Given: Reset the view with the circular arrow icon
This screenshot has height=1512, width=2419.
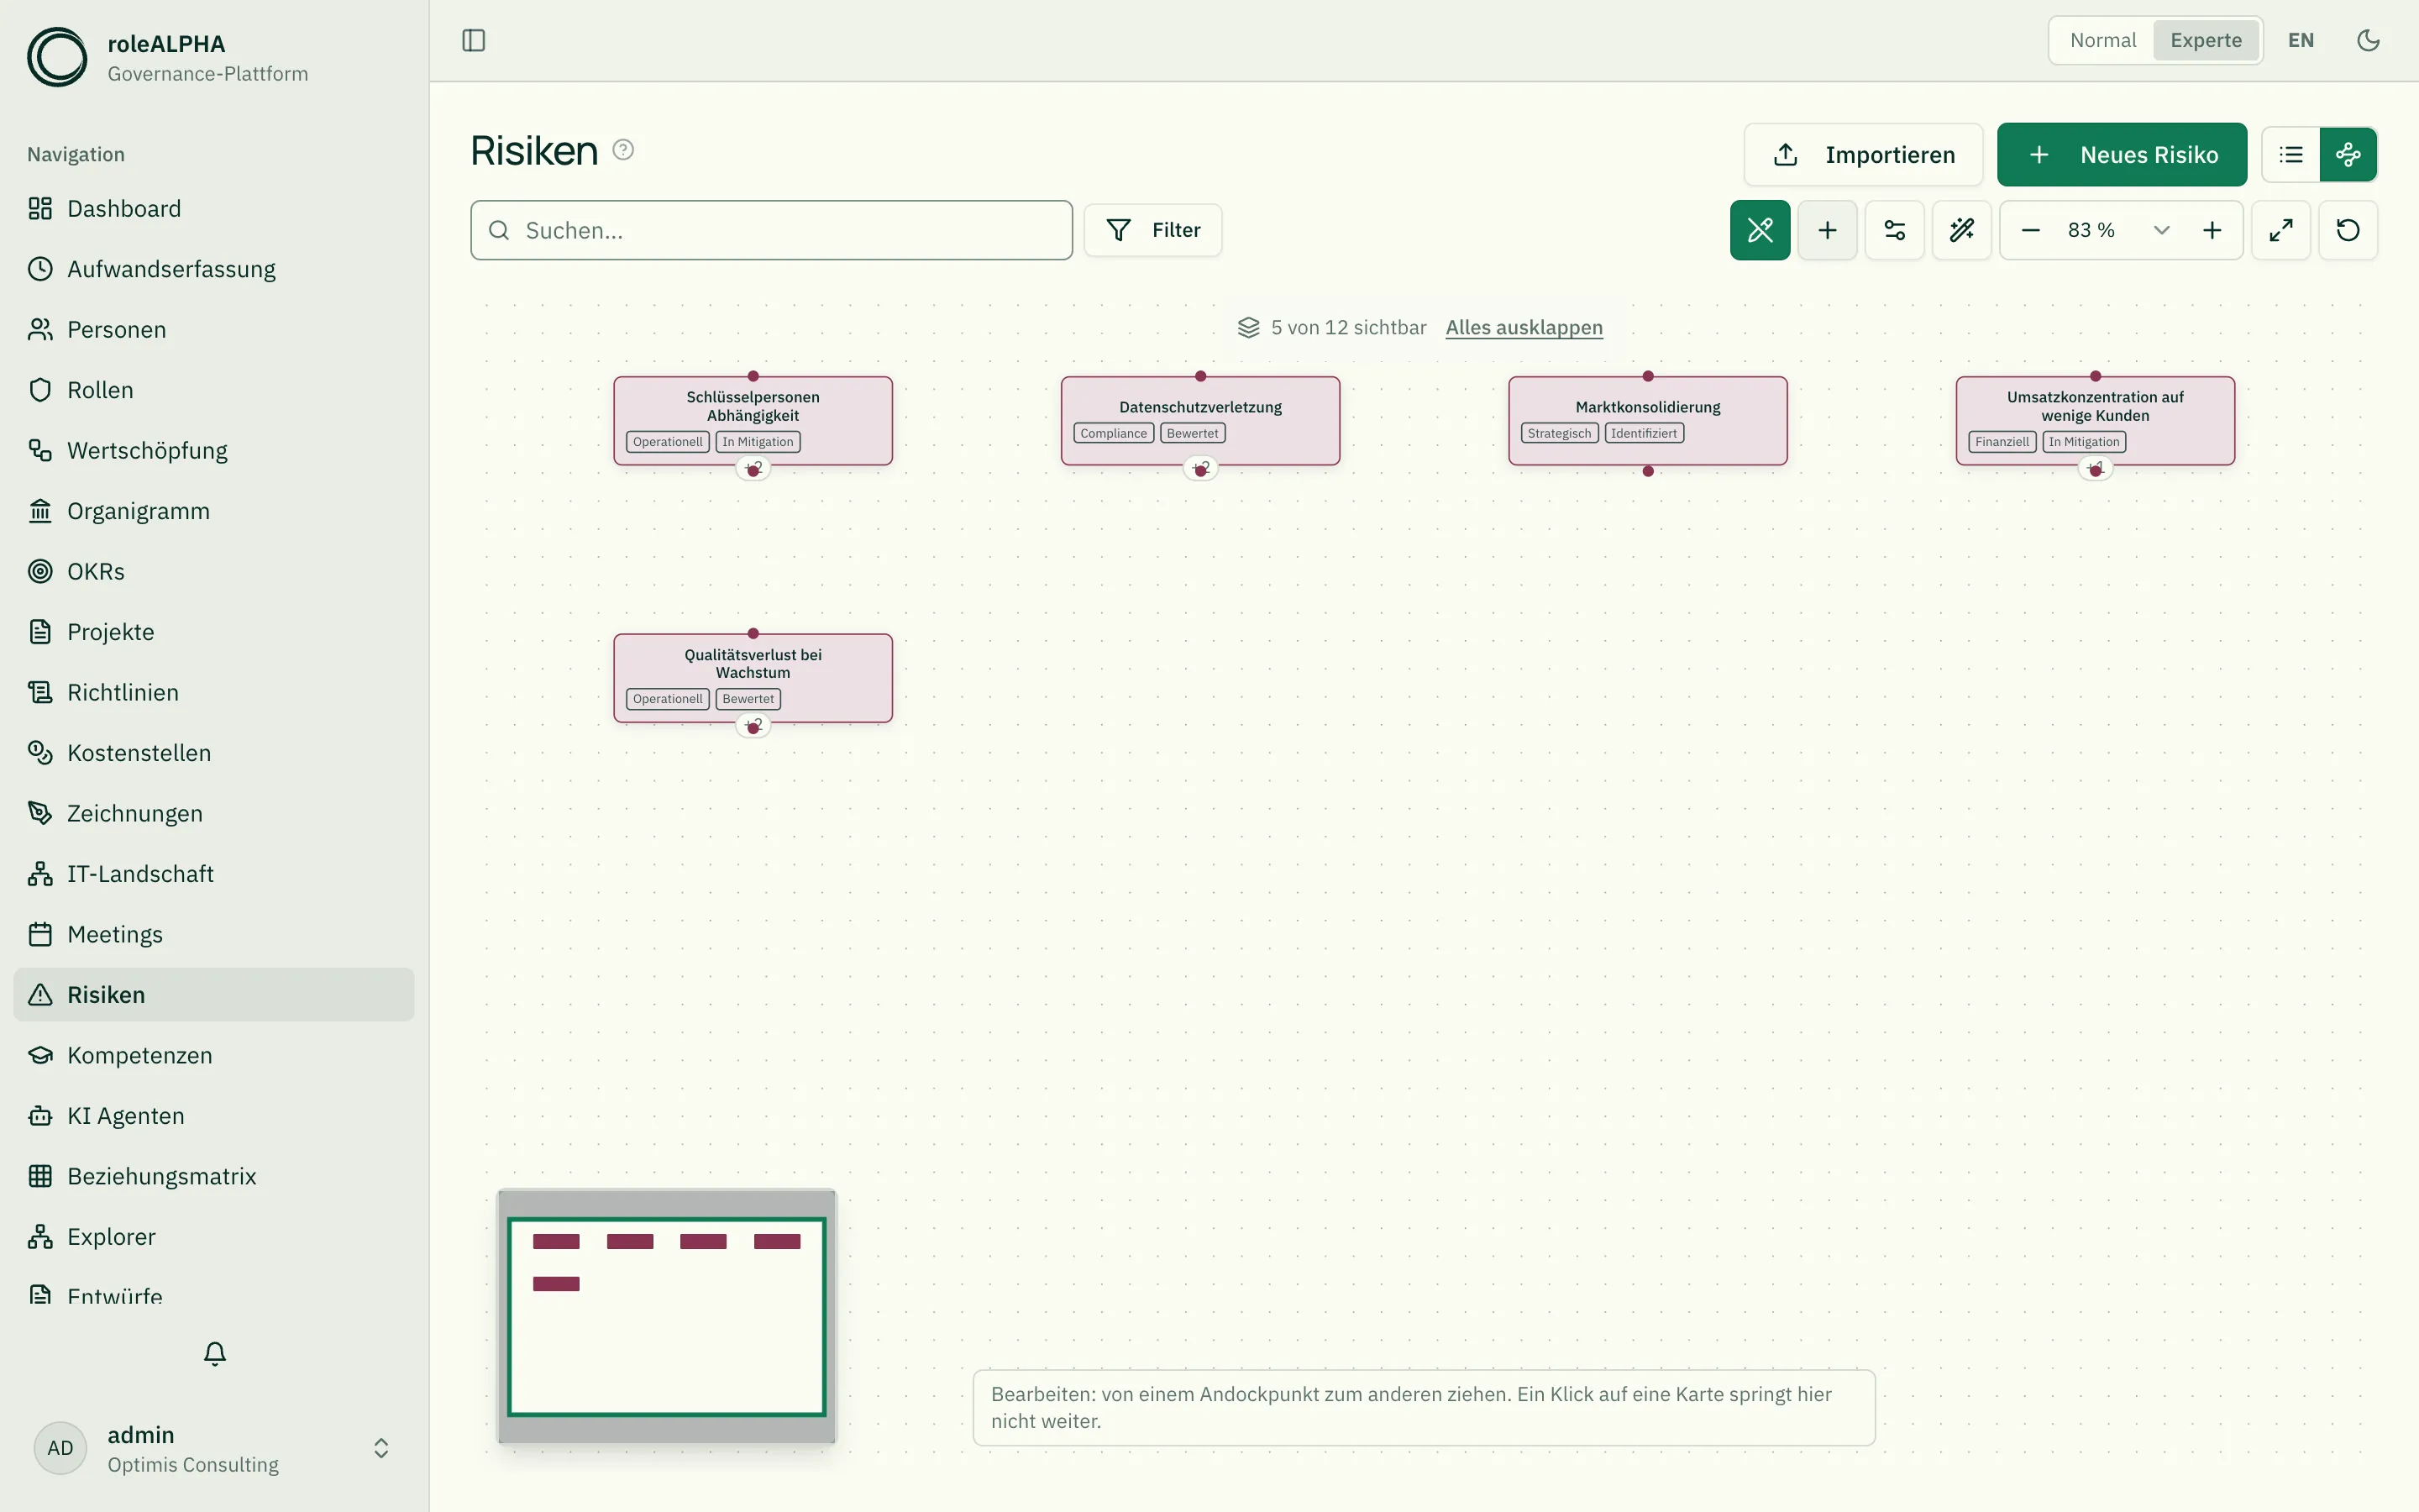Looking at the screenshot, I should tap(2348, 230).
